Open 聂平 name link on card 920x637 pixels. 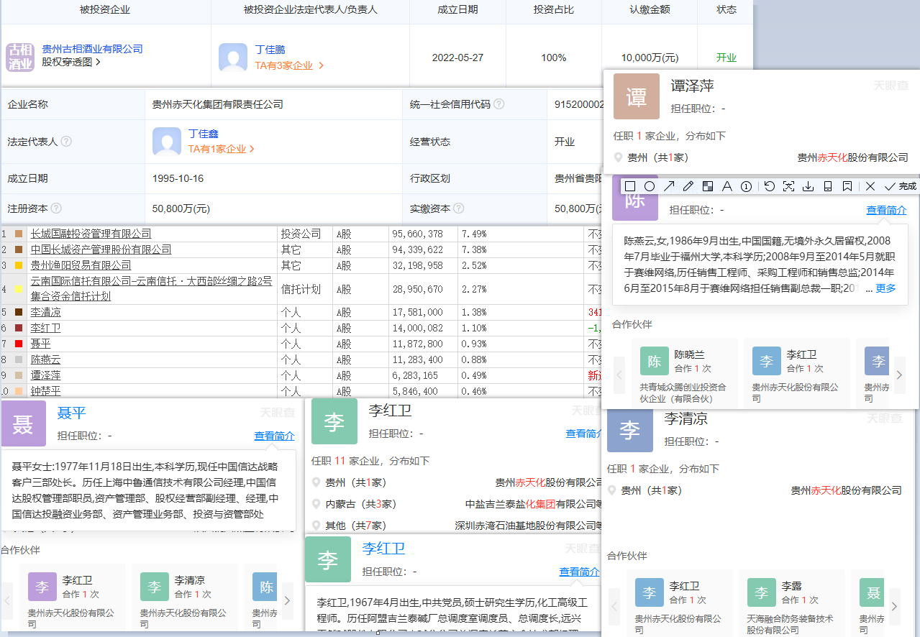[71, 413]
